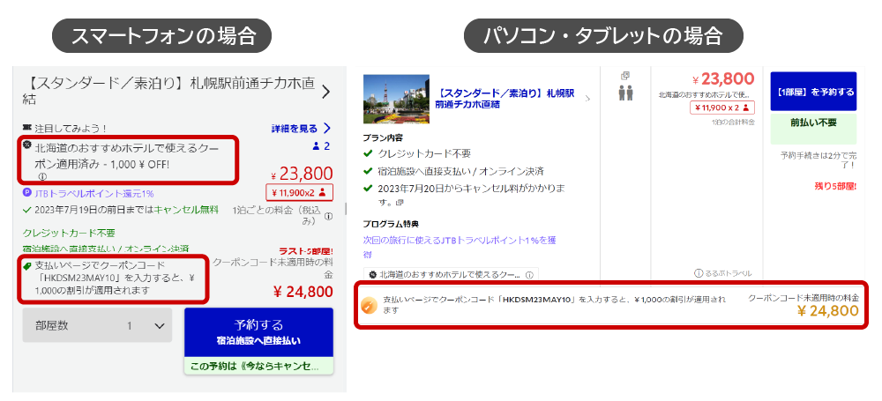Click info icon next to 1泊ごとの料金
This screenshot has width=882, height=401.
(x=328, y=216)
